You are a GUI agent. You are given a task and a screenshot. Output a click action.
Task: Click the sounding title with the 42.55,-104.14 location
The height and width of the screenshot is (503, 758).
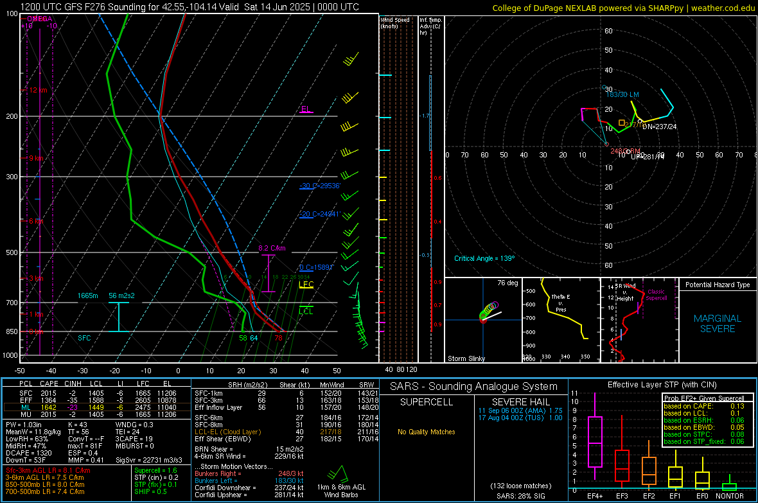point(189,7)
